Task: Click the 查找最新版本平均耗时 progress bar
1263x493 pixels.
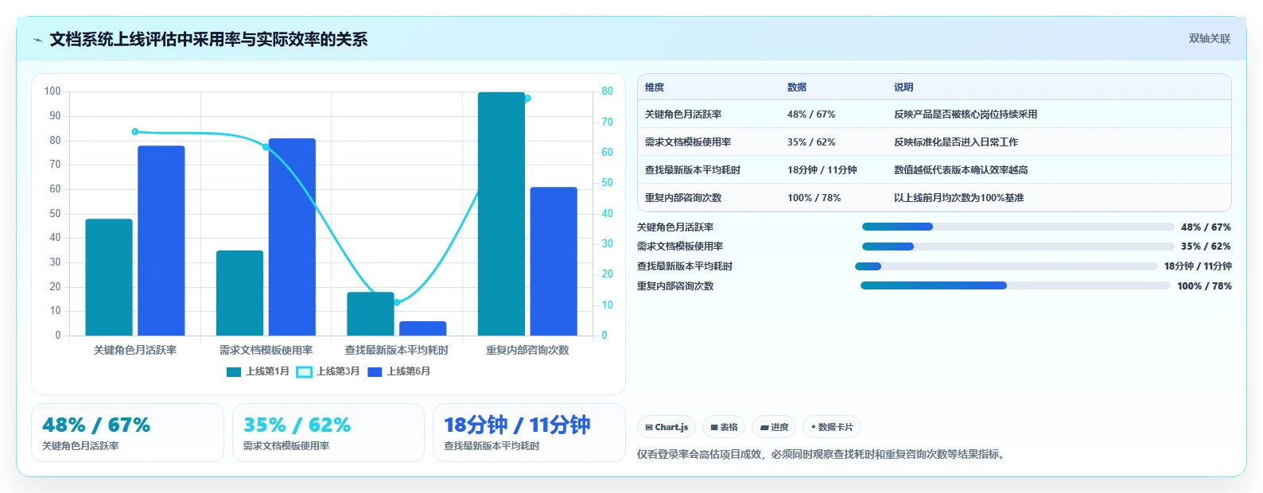Action: (x=1006, y=266)
